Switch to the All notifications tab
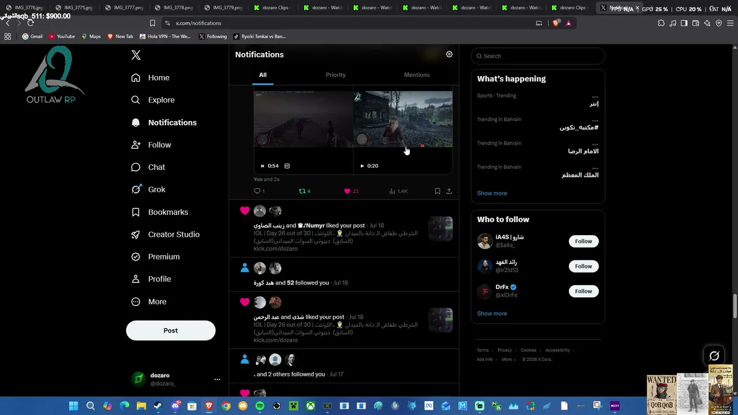The height and width of the screenshot is (415, 738). point(262,75)
